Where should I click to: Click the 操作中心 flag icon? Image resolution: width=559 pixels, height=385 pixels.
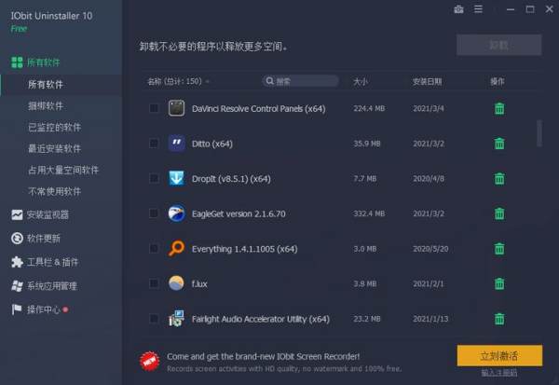(17, 309)
